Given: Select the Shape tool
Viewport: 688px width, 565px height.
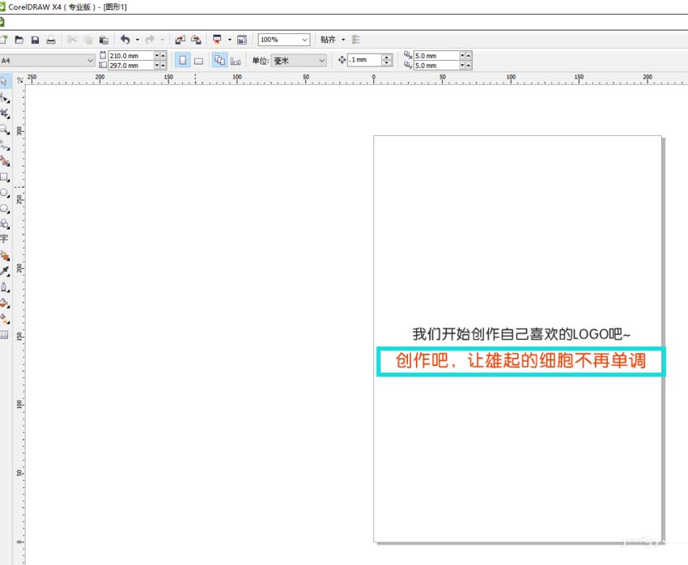Looking at the screenshot, I should 6,96.
